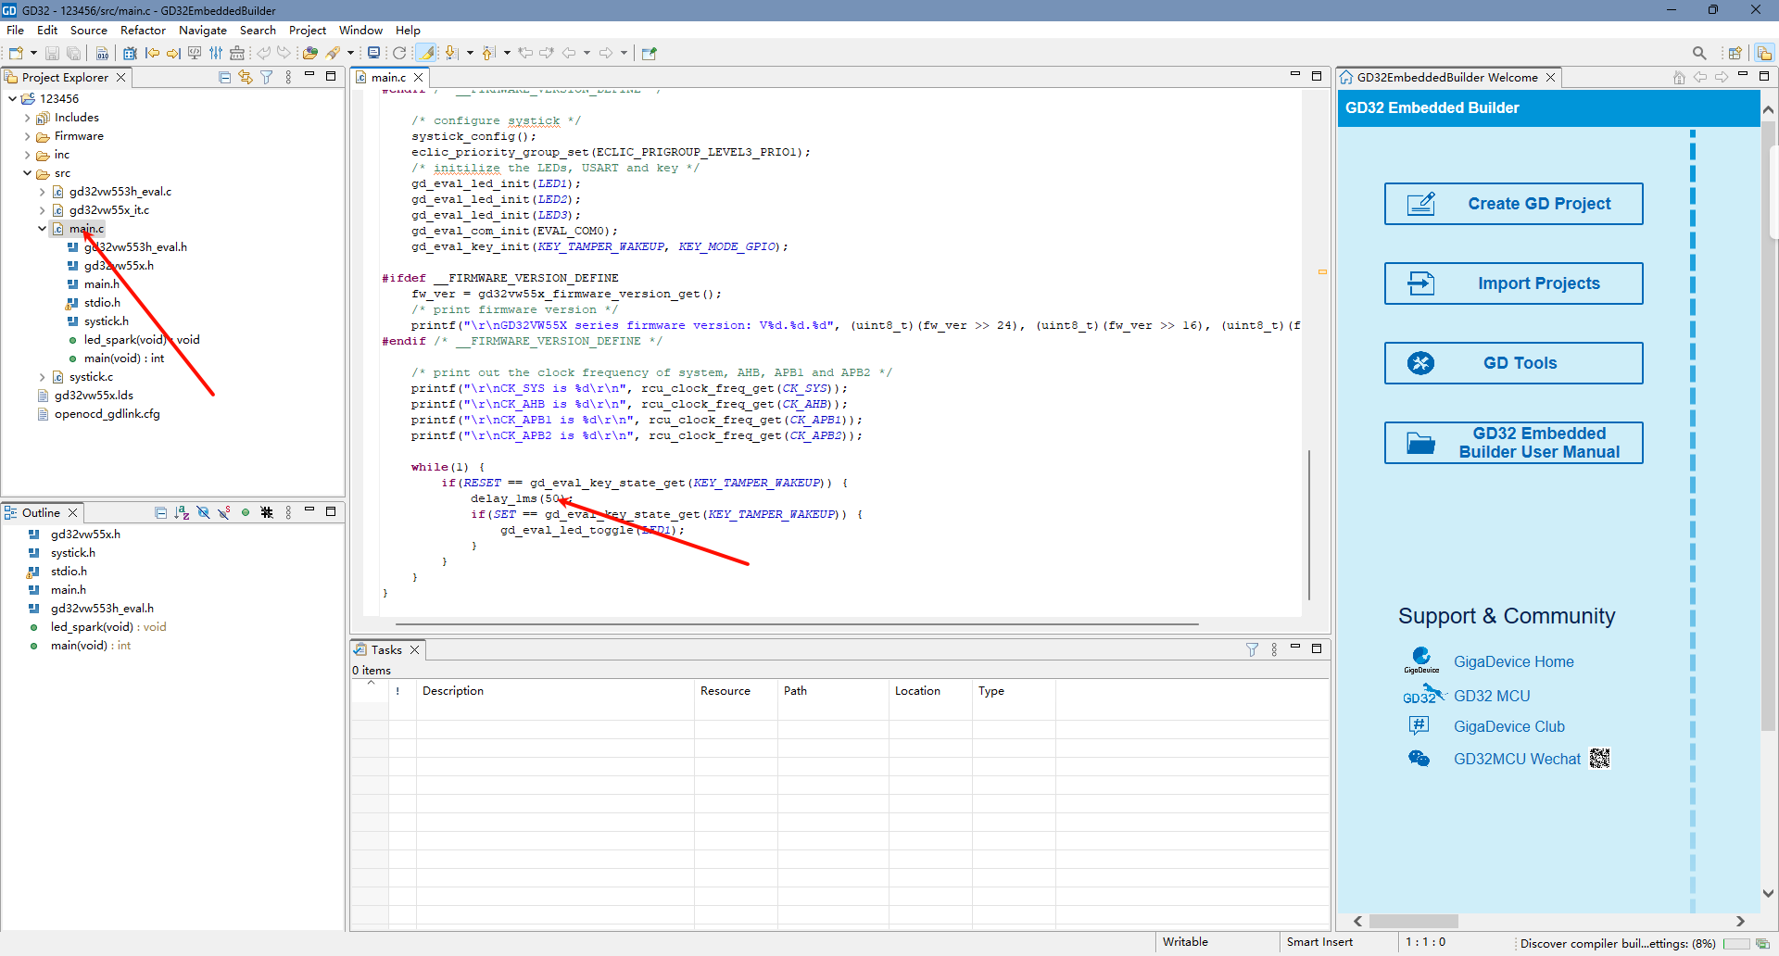Click the refresh icon in main toolbar
Screen dimensions: 1779x956
[399, 54]
